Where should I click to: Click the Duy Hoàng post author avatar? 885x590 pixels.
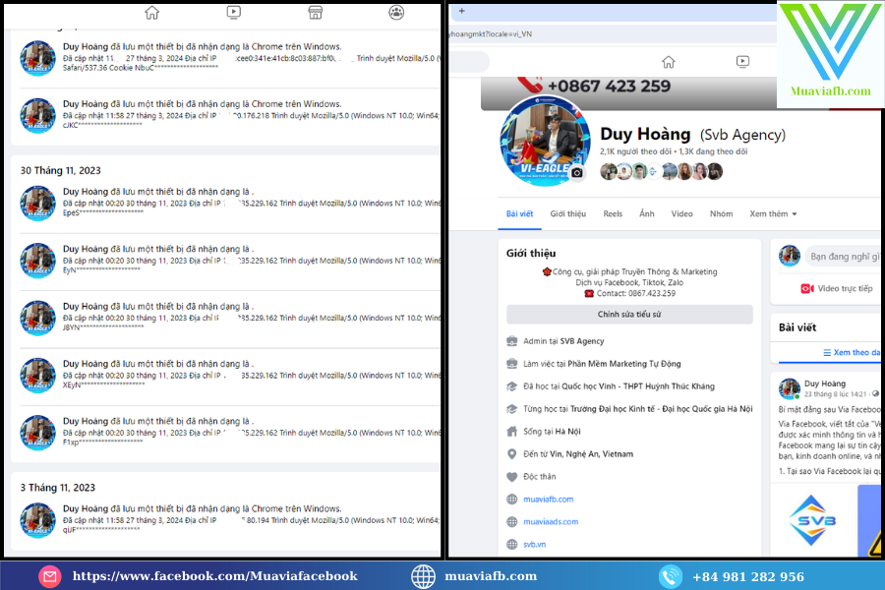coord(789,388)
